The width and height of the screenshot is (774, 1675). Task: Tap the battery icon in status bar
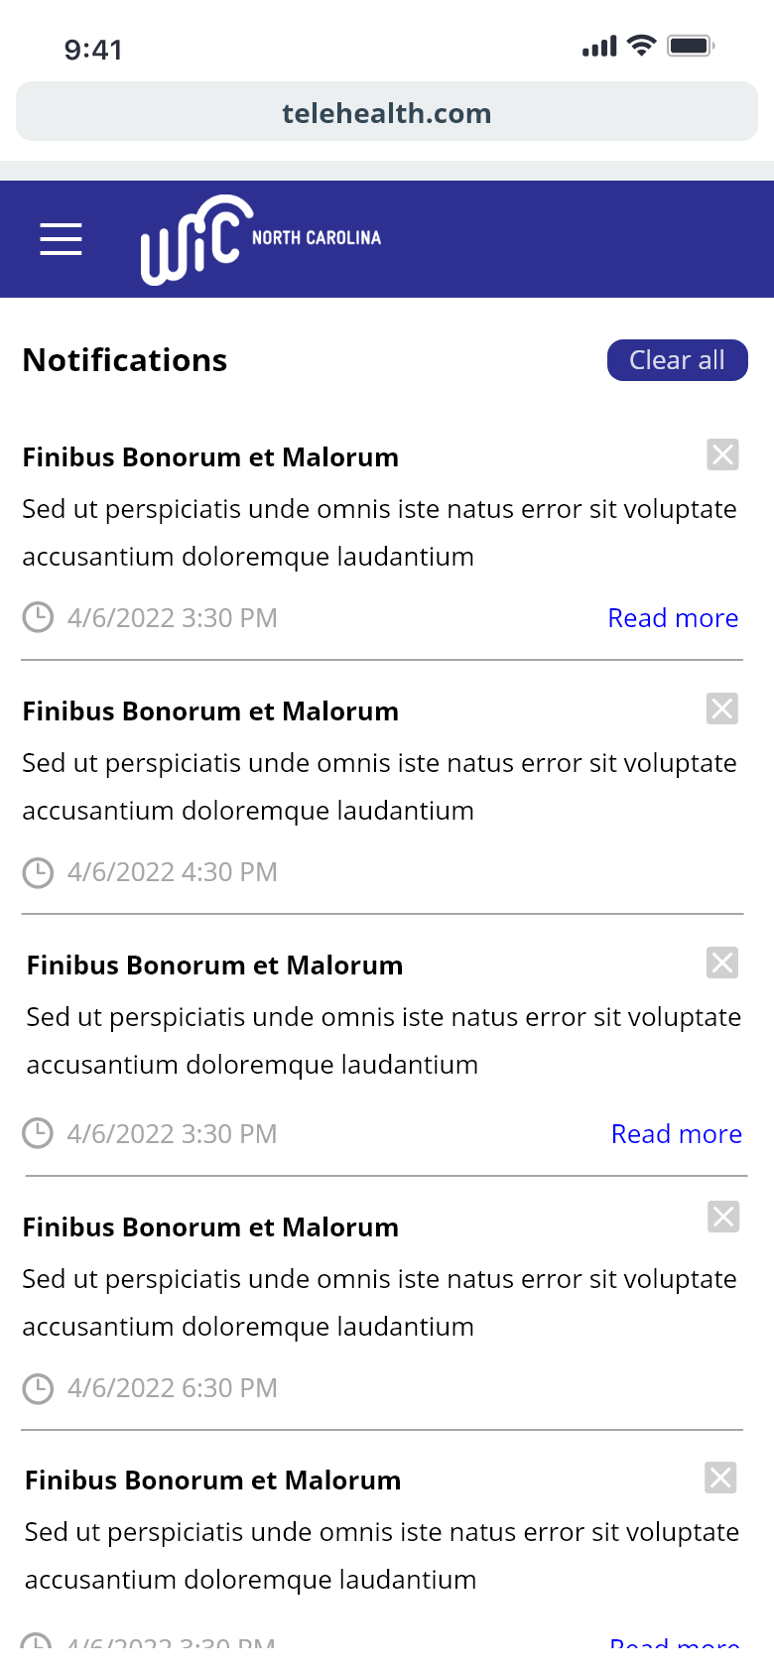point(691,46)
